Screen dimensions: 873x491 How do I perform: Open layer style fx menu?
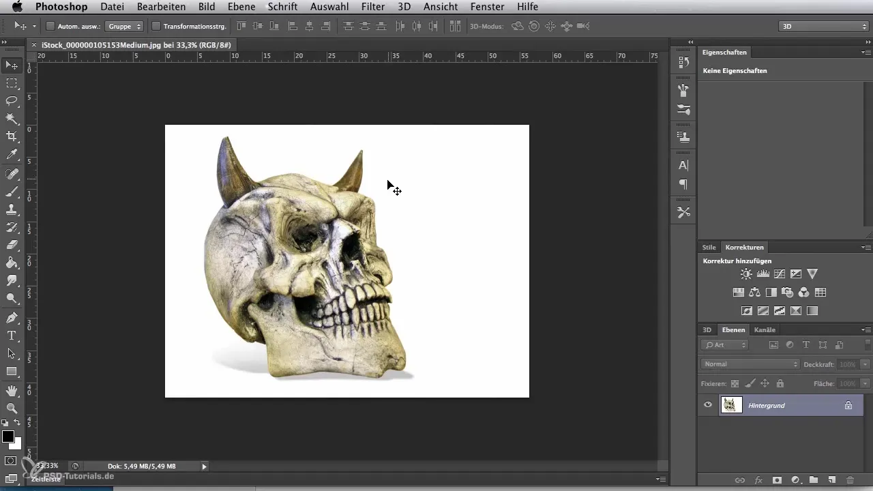point(758,480)
